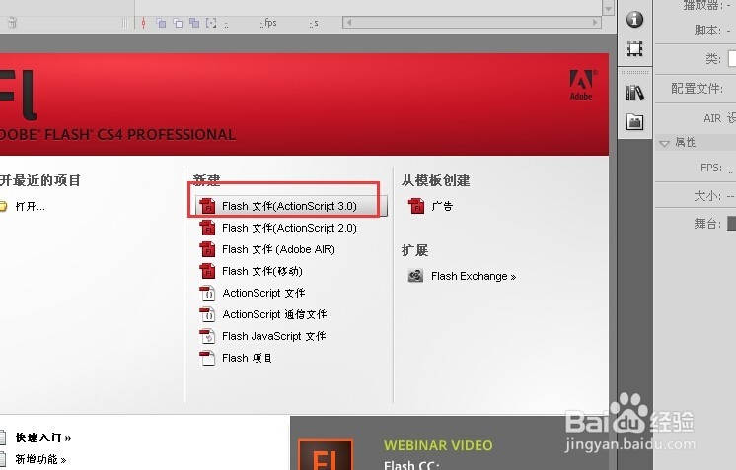The width and height of the screenshot is (736, 470).
Task: Click the folder icon beside 打开...
Action: pyautogui.click(x=3, y=206)
